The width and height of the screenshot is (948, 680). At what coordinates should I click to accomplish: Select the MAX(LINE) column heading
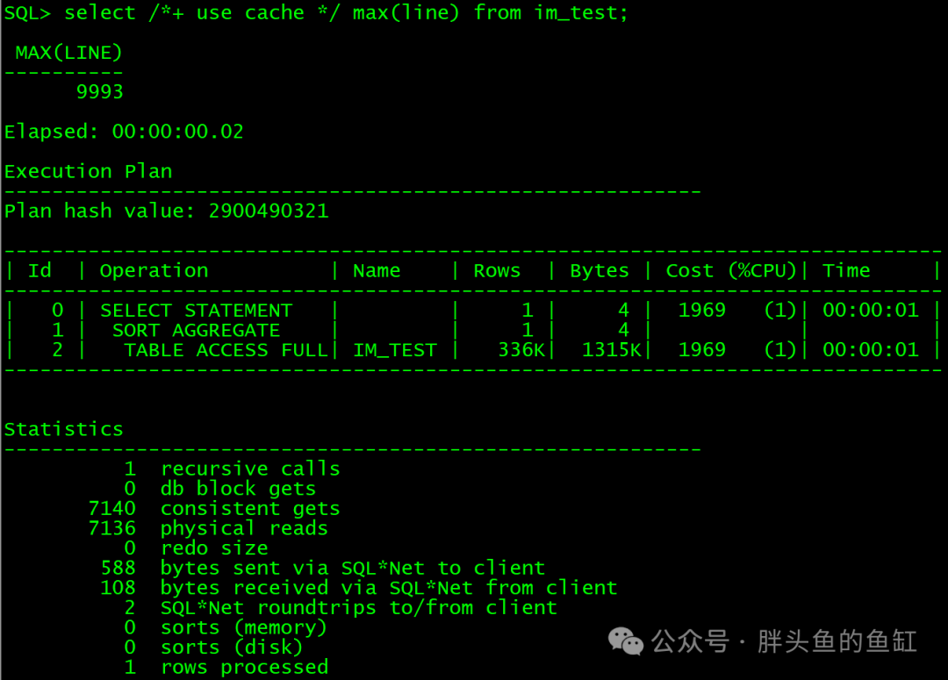tap(68, 53)
